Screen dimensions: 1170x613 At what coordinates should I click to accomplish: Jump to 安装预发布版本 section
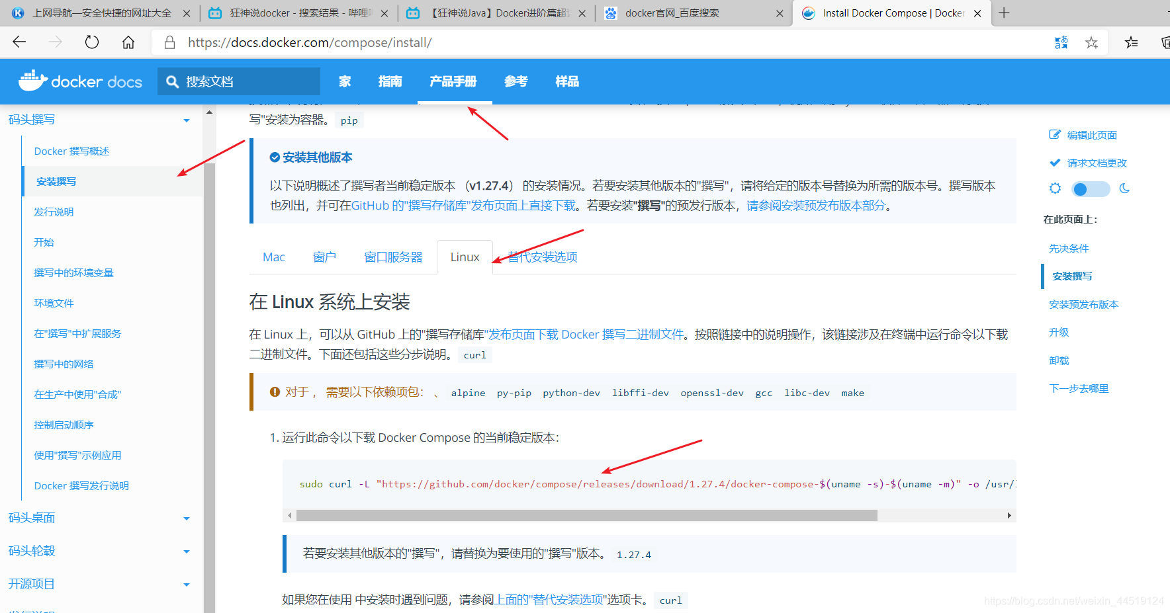pos(1083,305)
